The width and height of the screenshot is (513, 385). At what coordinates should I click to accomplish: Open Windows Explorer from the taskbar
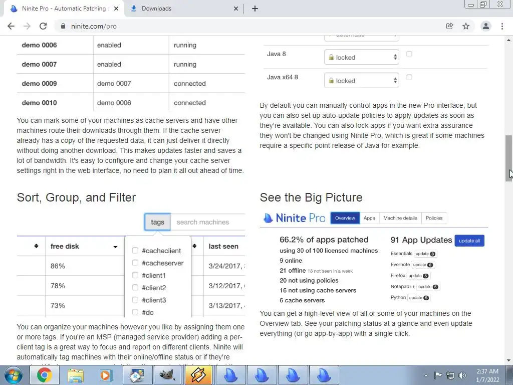[76, 375]
